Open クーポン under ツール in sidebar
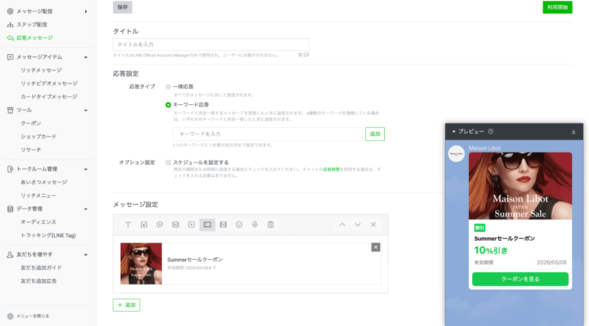Screen dimensions: 589x326 click(31, 123)
